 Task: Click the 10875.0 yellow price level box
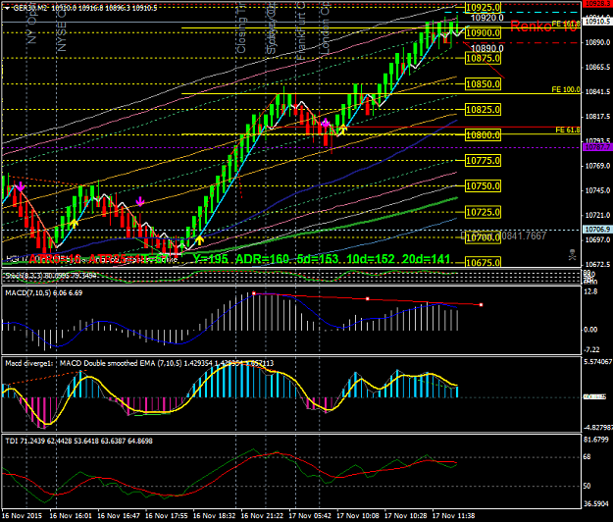tap(484, 58)
